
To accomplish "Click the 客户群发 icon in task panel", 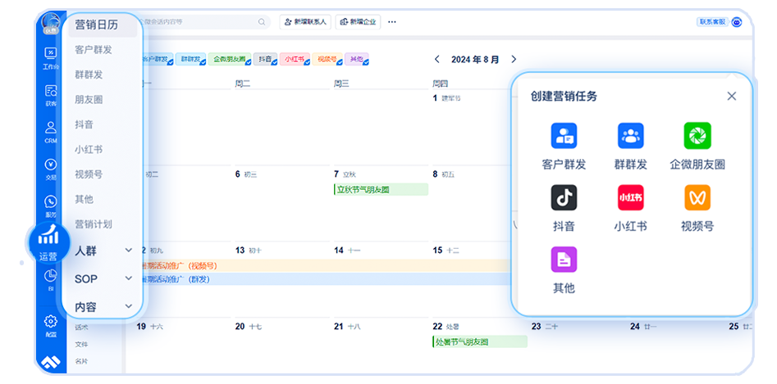I will 564,136.
